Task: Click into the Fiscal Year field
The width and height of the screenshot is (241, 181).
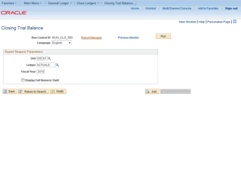Action: (x=41, y=72)
